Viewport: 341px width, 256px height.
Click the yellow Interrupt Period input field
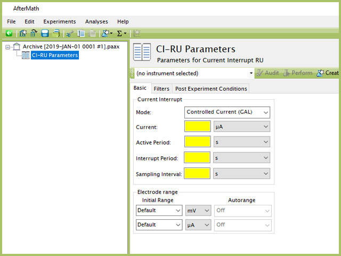tap(197, 157)
